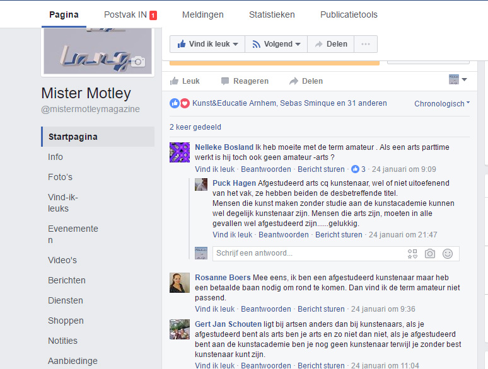The image size is (488, 369).
Task: Change comment sorting from Chronologisch
Action: coord(442,104)
